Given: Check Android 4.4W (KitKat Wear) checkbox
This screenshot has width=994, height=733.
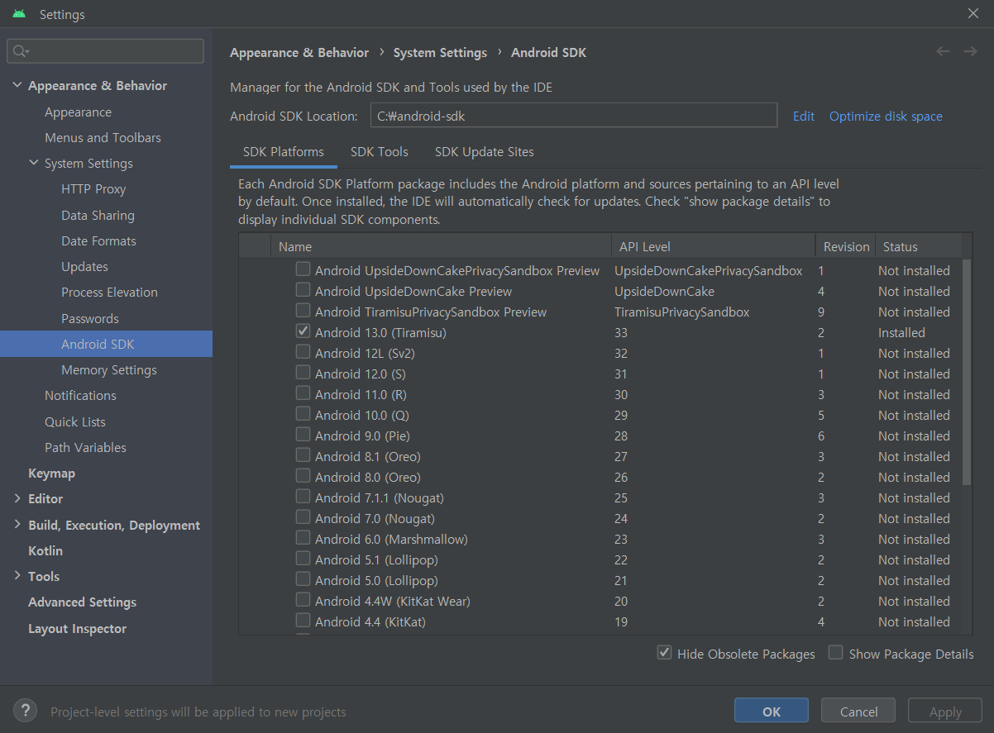Looking at the screenshot, I should tap(303, 600).
